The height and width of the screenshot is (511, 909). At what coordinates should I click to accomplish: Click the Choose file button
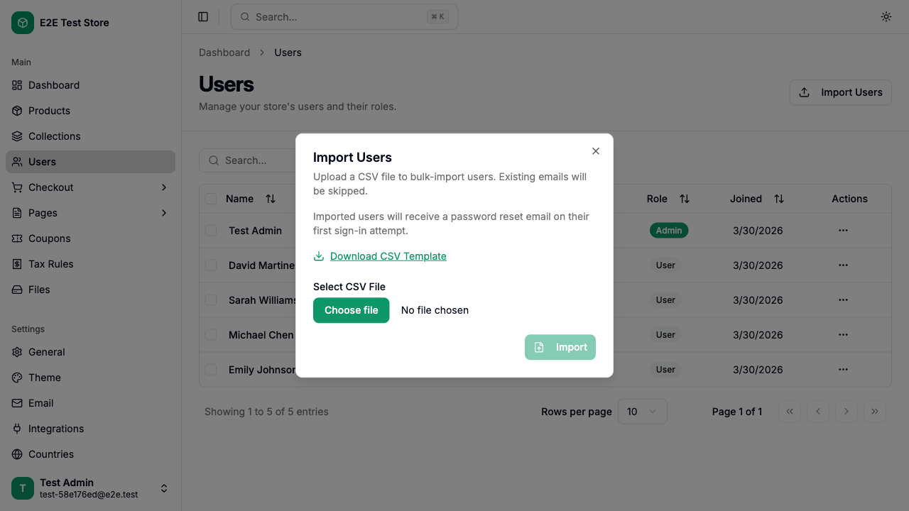(352, 310)
